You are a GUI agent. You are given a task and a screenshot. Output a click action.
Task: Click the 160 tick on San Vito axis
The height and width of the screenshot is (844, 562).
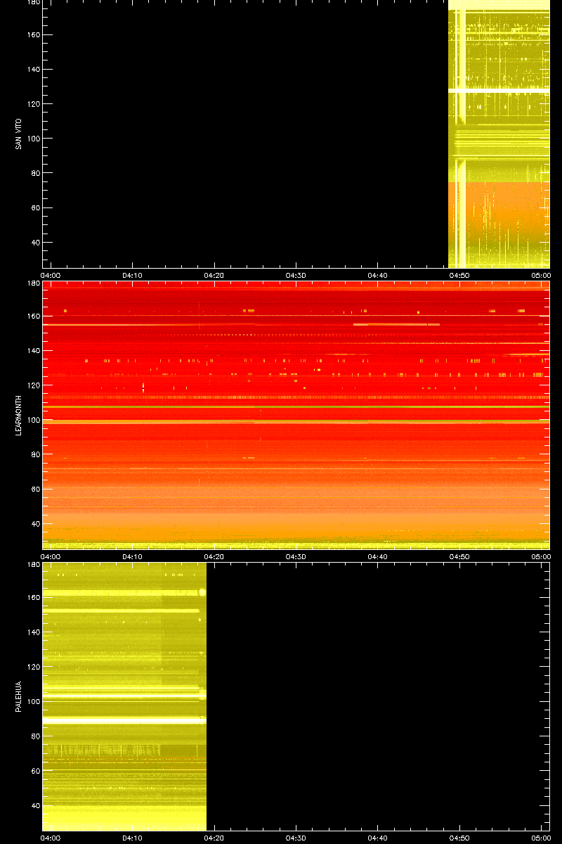(33, 35)
